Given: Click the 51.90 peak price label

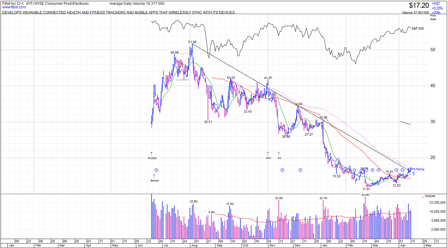Looking at the screenshot, I should click(192, 42).
